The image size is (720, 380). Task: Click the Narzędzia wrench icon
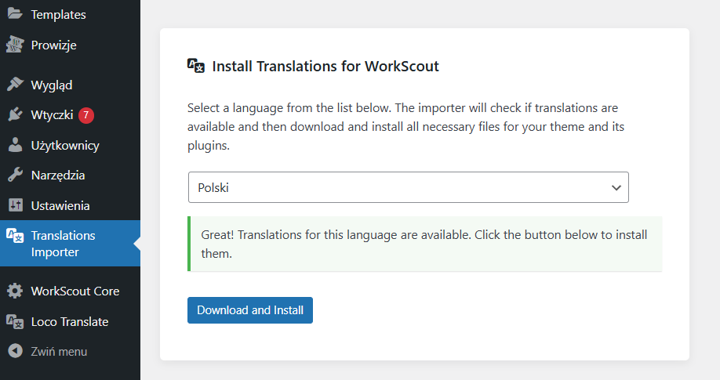[x=15, y=176]
